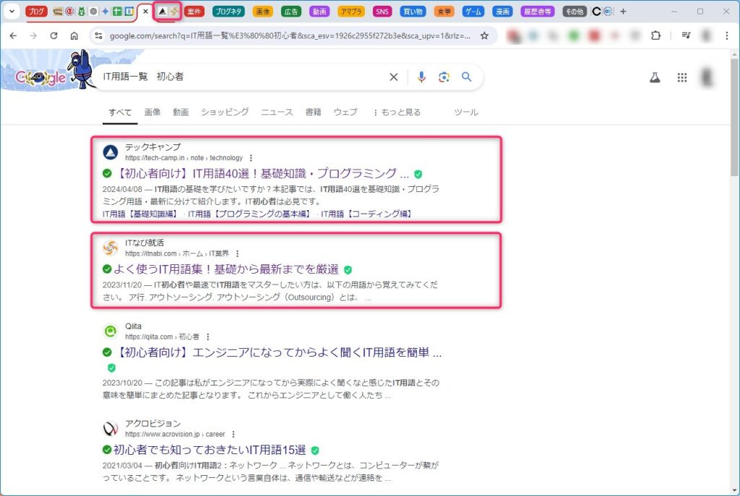Expand the SNS tab group
Image resolution: width=740 pixels, height=496 pixels.
click(x=382, y=12)
